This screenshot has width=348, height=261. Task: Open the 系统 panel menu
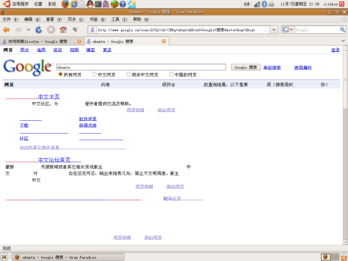[x=52, y=4]
